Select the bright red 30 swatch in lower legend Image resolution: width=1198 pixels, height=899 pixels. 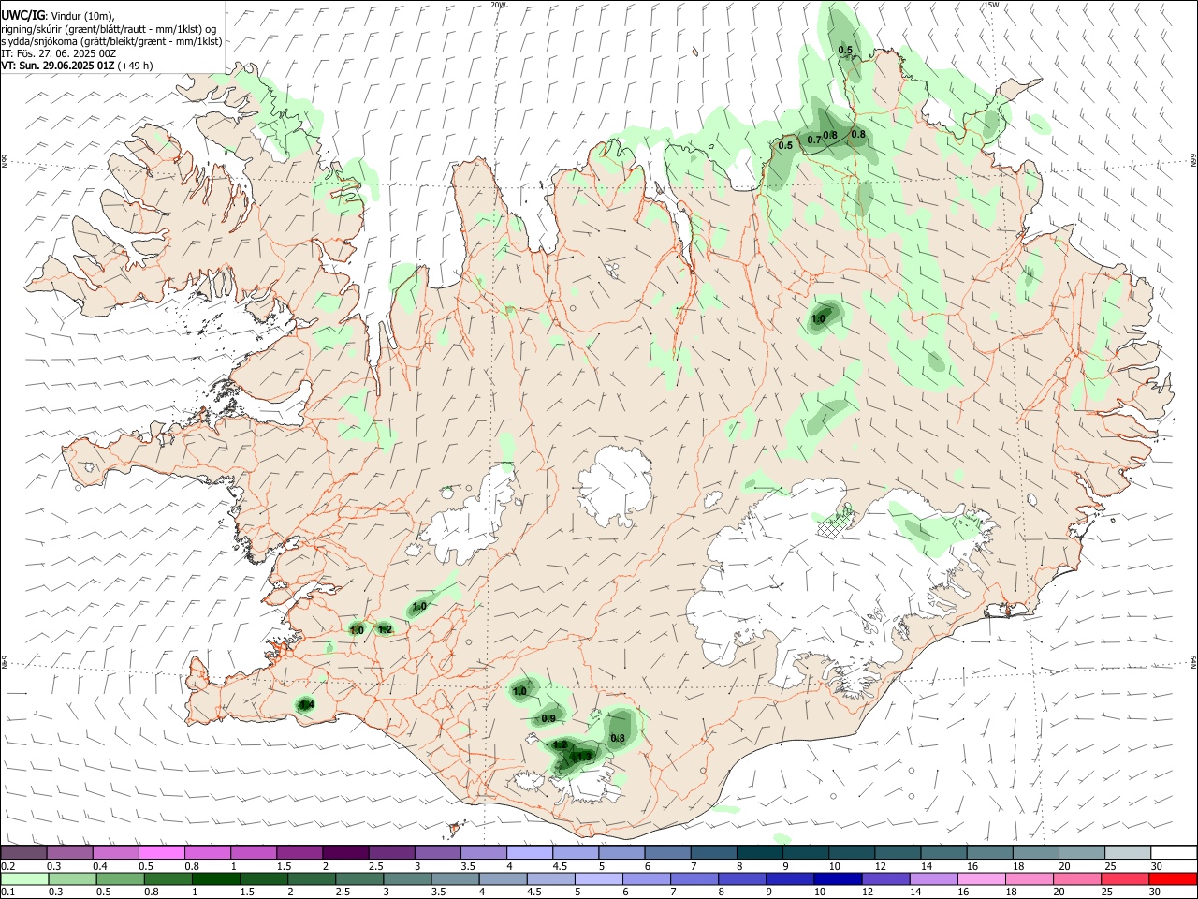tap(1173, 878)
